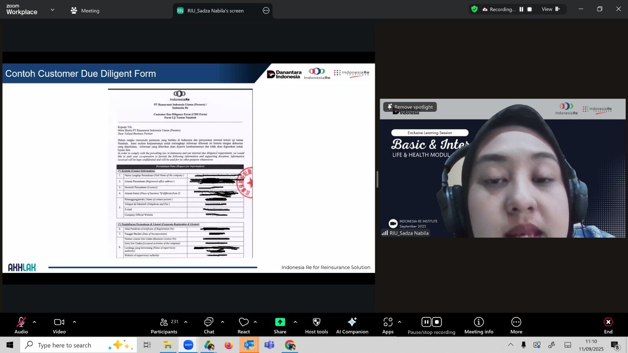Screen dimensions: 628x353
Task: Toggle the Video camera on
Action: pos(59,326)
